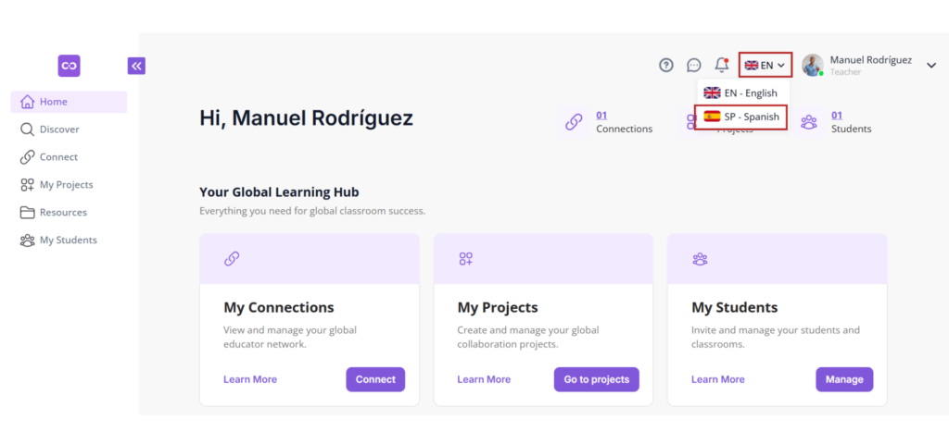Click the Go to projects button
949x444 pixels.
pyautogui.click(x=596, y=379)
